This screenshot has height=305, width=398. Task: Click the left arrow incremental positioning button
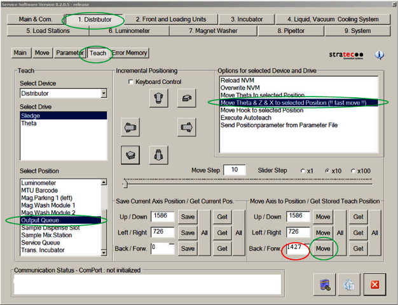click(130, 127)
